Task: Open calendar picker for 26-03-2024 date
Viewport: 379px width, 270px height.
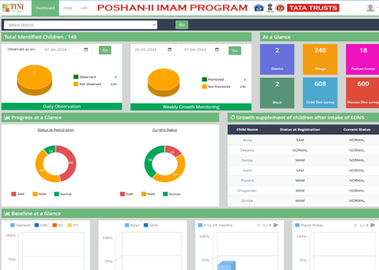Action: (169, 50)
